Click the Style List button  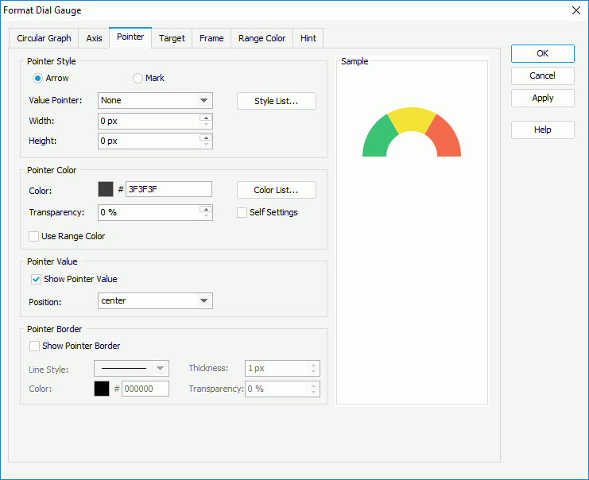[x=276, y=101]
